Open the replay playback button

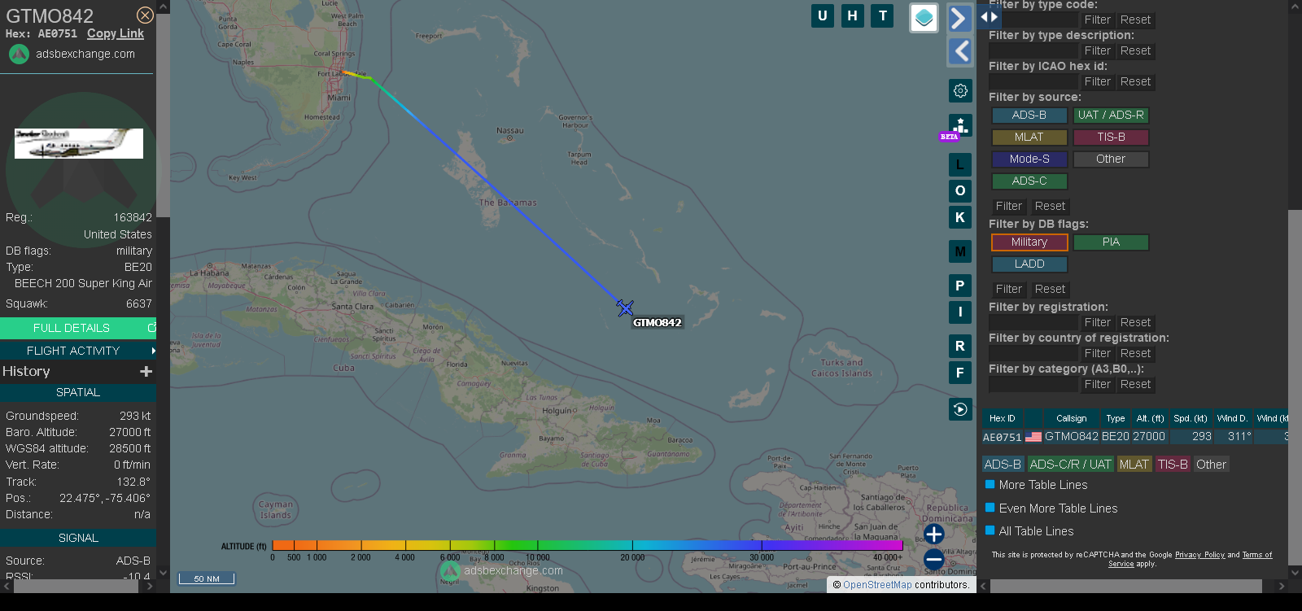point(960,409)
